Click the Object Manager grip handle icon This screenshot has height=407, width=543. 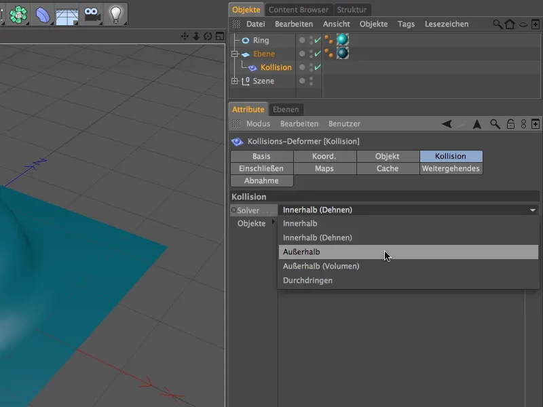coord(236,24)
